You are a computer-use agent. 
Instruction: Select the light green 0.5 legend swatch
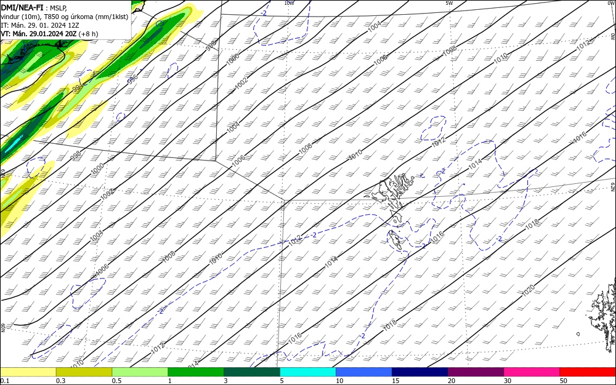(140, 372)
